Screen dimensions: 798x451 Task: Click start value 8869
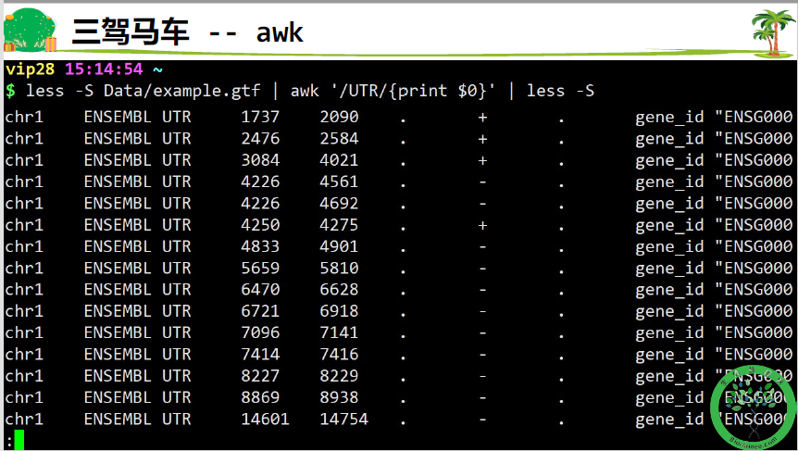[x=260, y=397]
